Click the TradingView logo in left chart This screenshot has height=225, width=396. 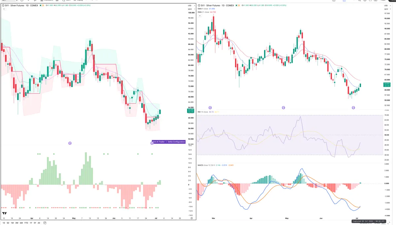tap(4, 213)
